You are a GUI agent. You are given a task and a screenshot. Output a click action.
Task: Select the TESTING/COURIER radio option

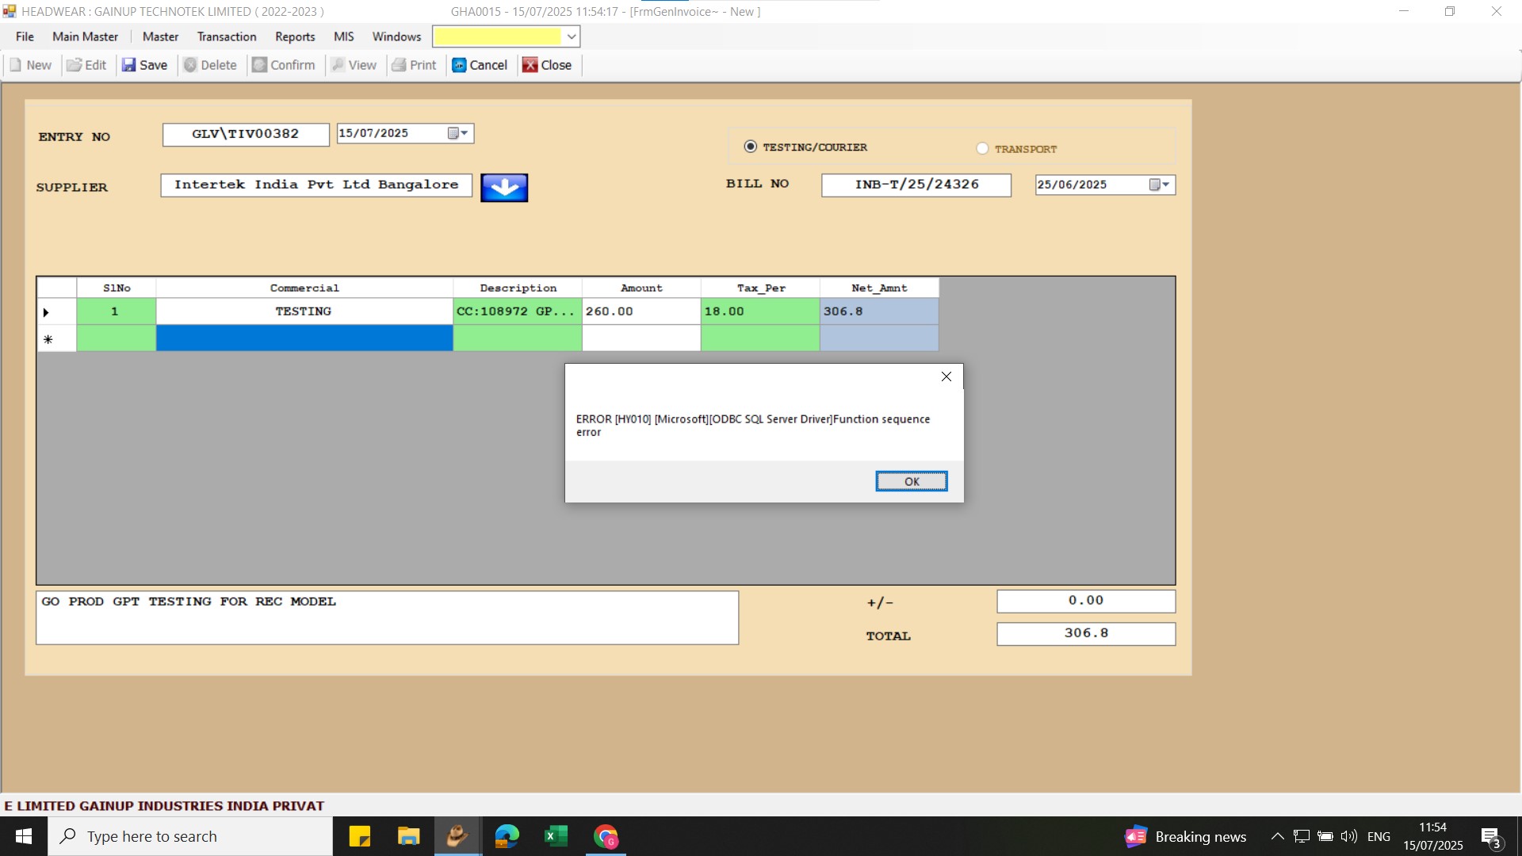point(750,147)
